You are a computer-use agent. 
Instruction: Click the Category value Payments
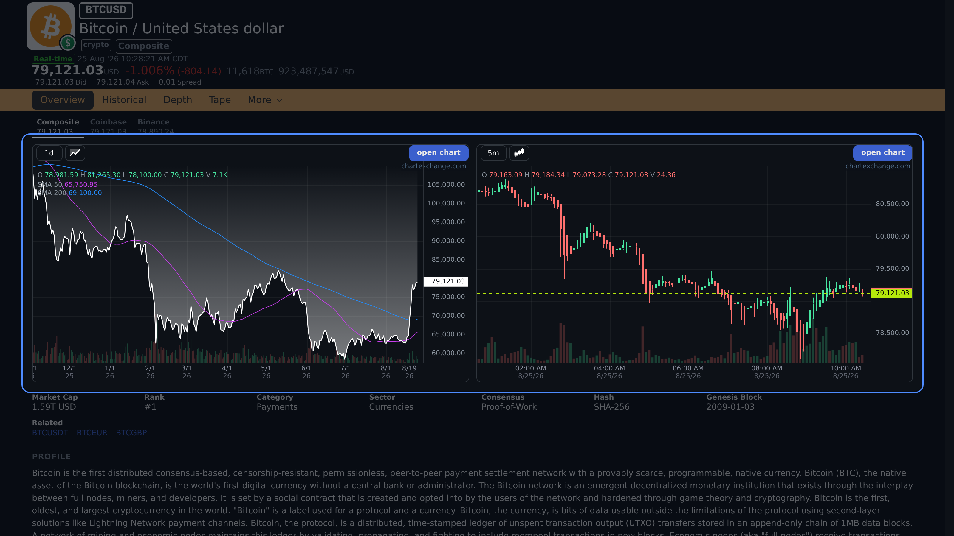coord(277,407)
